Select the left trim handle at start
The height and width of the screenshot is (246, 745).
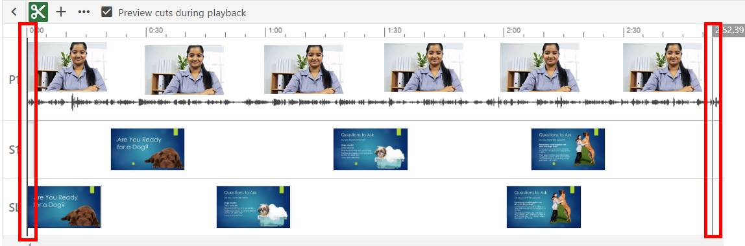(27, 130)
